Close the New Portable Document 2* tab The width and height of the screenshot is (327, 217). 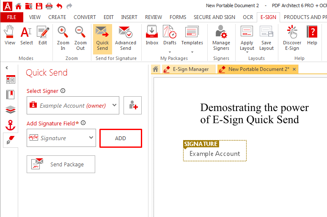tap(294, 69)
